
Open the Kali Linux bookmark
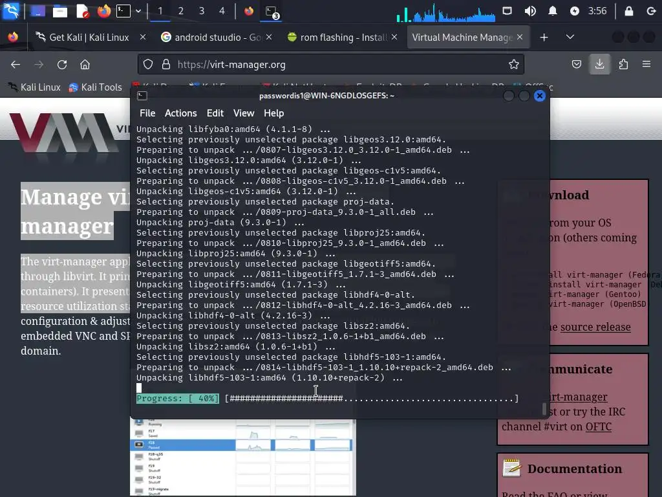(x=35, y=87)
